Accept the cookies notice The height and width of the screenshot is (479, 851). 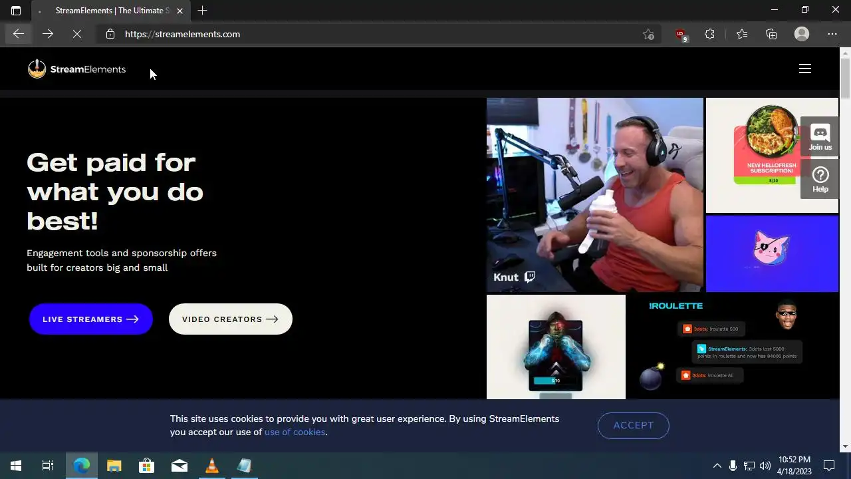point(633,425)
